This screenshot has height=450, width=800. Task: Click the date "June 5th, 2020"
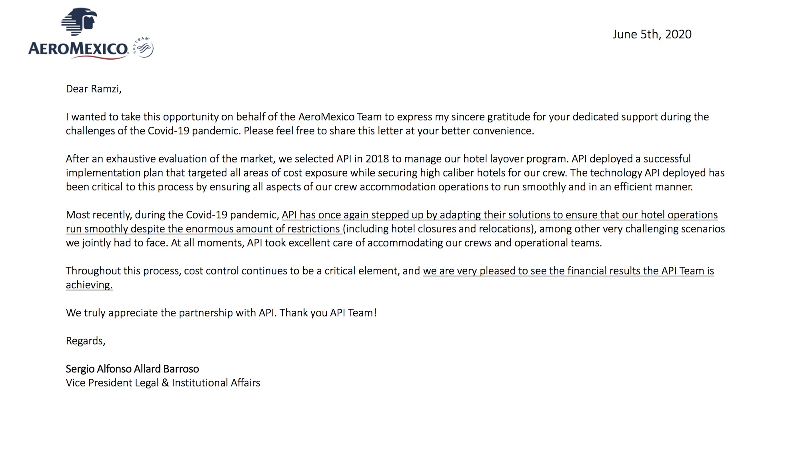652,34
